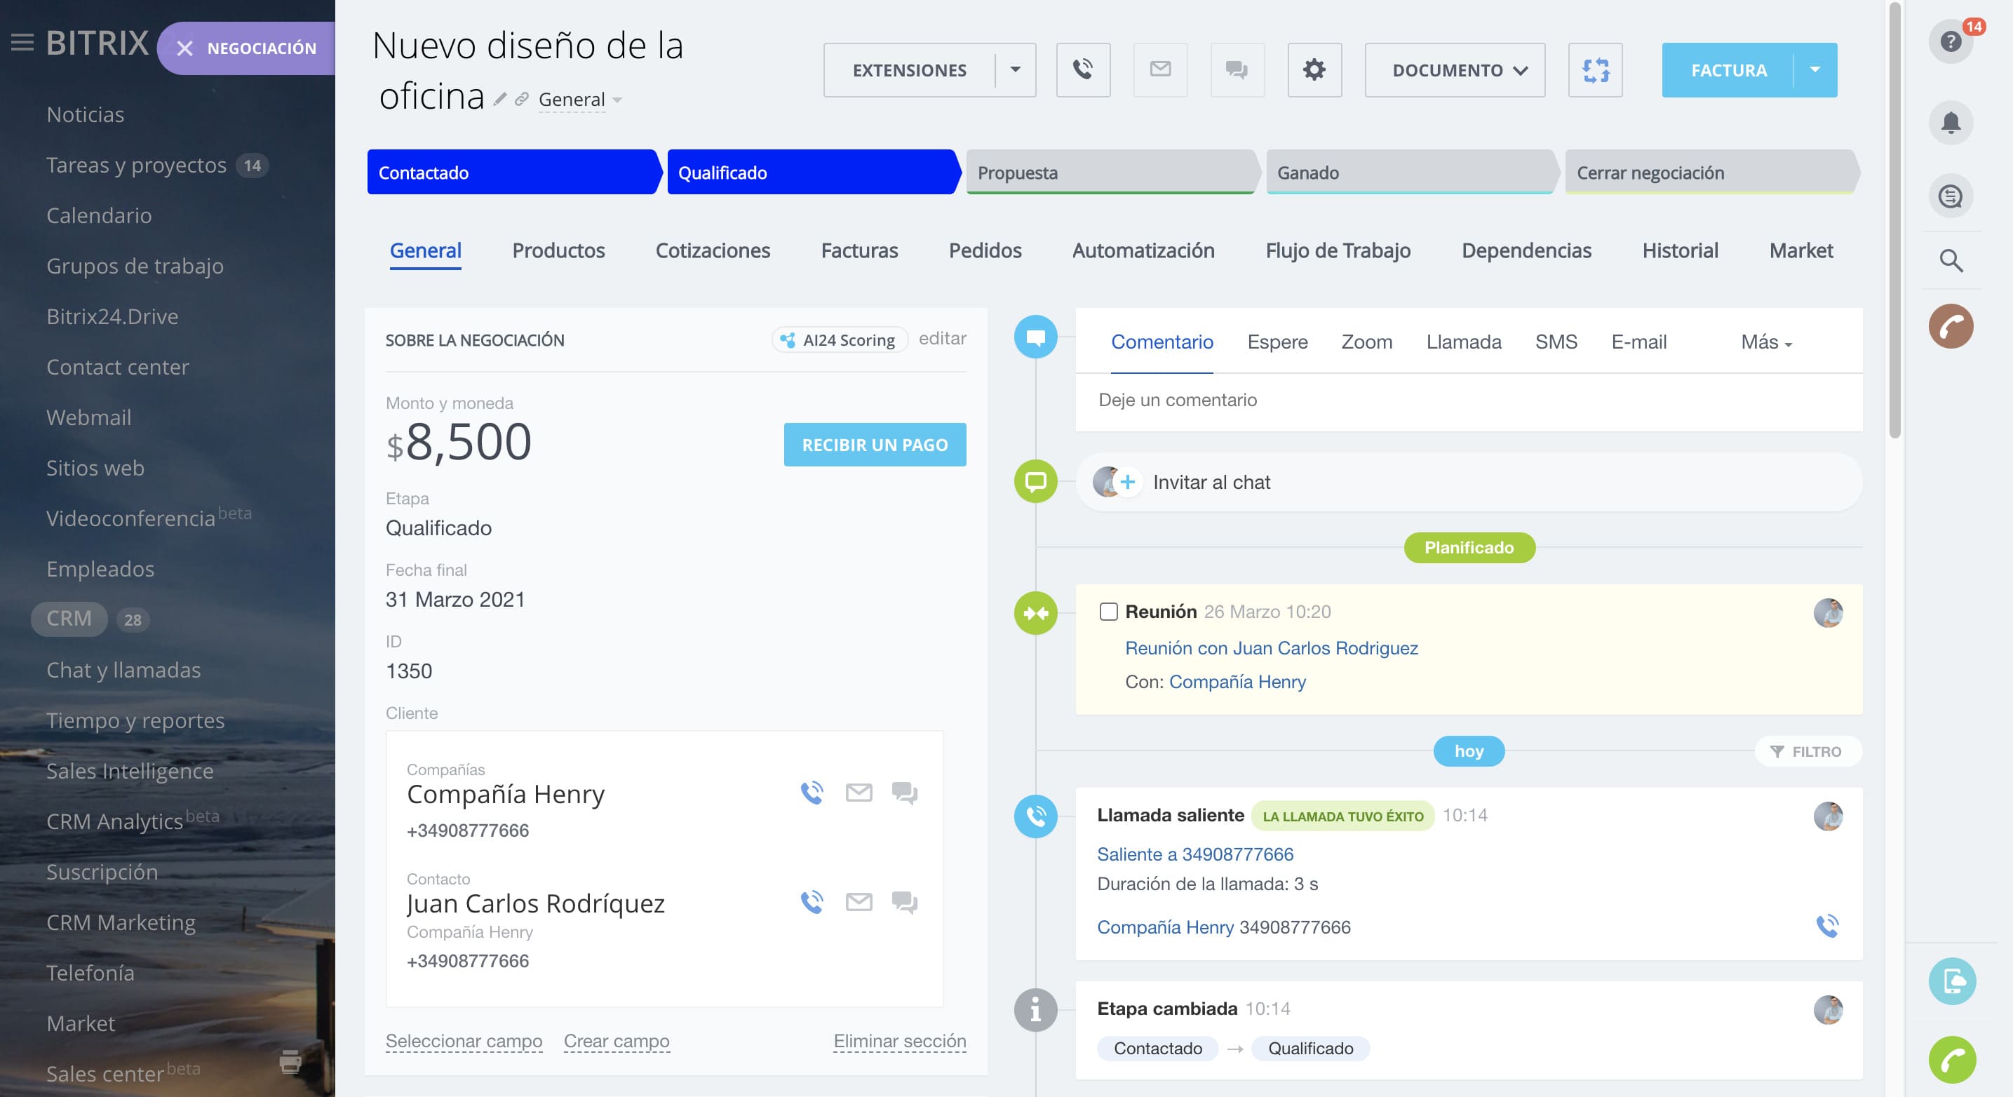
Task: Open the DOCUMENTO dropdown
Action: 1454,69
